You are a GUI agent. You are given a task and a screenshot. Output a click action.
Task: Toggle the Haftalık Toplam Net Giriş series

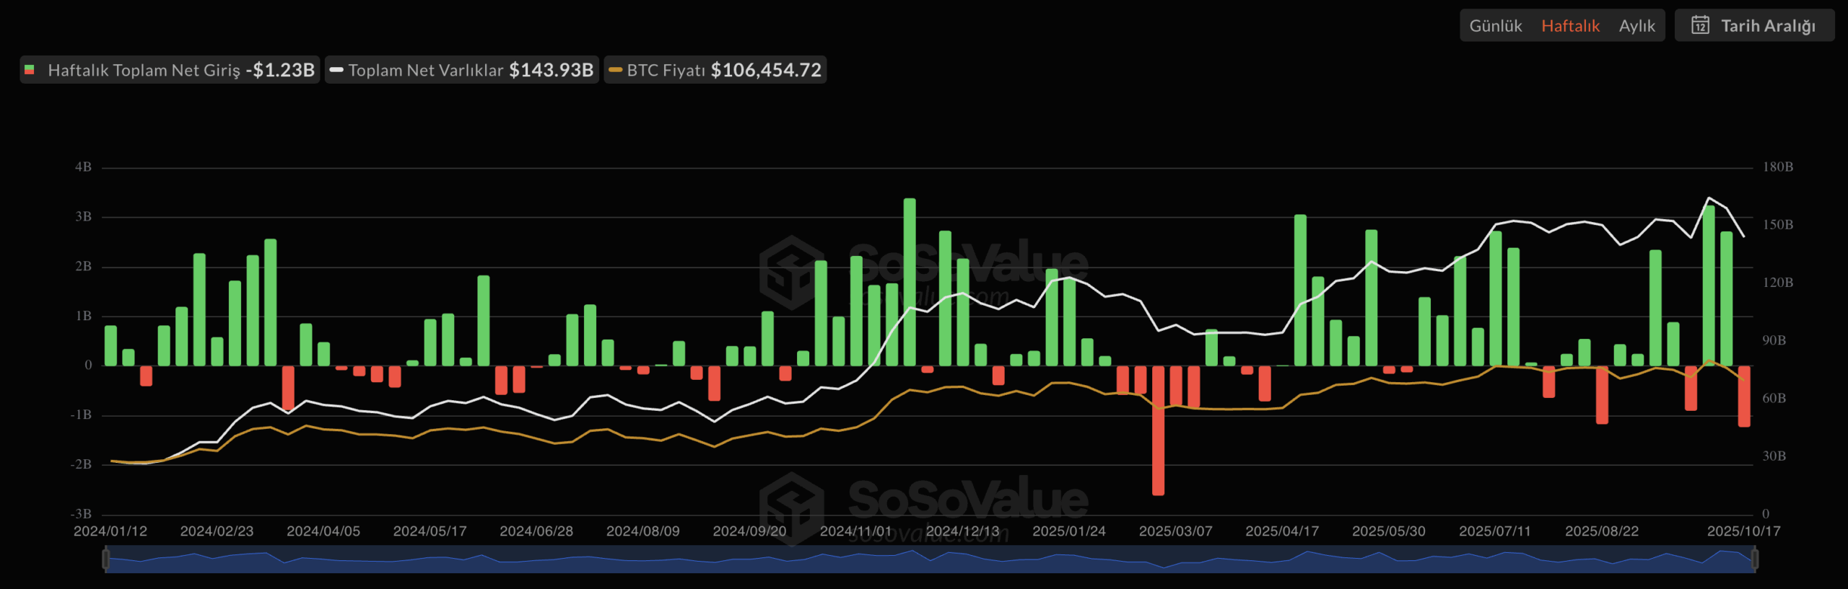tap(144, 70)
